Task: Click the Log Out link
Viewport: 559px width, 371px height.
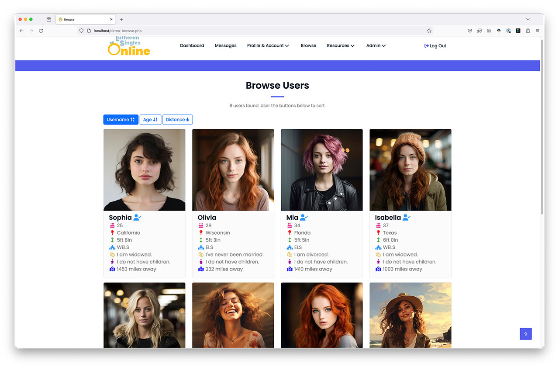Action: pyautogui.click(x=435, y=46)
